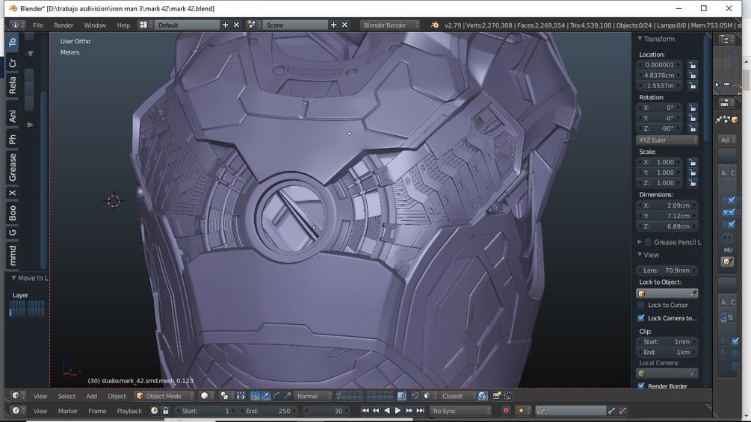Viewport: 751px width, 422px height.
Task: Open the Window menu
Action: click(x=95, y=25)
